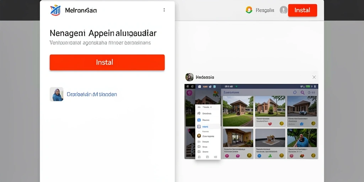The width and height of the screenshot is (364, 182).
Task: Open the developer link beside woman's photo
Action: pyautogui.click(x=92, y=94)
